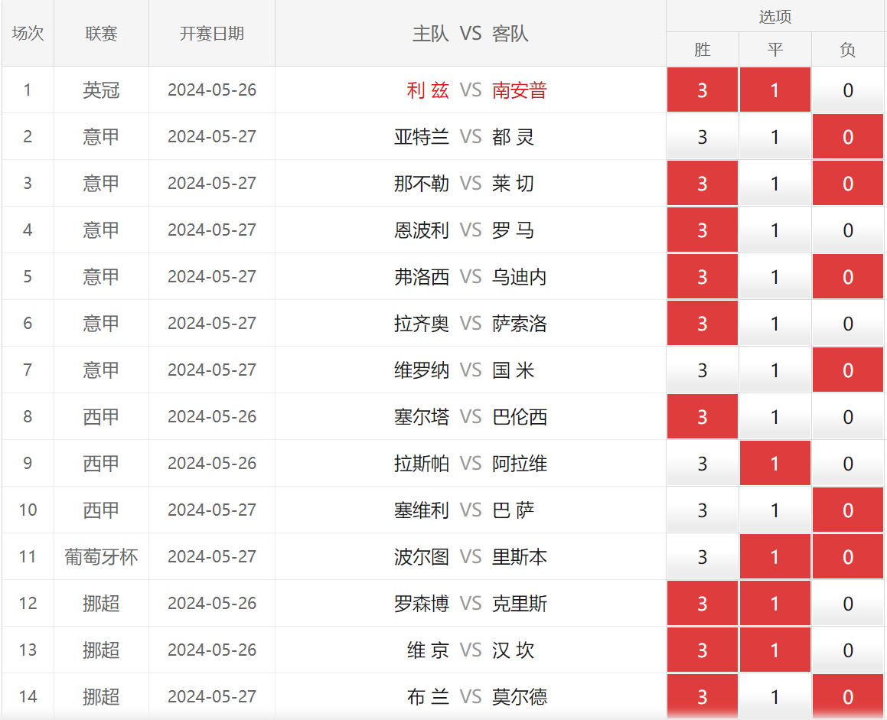The height and width of the screenshot is (720, 887).
Task: Toggle win (3) for 塞尔塔 vs 巴伦西
Action: pyautogui.click(x=702, y=417)
